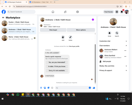
Task: Click the chat message scrollbar
Action: pyautogui.click(x=95, y=64)
